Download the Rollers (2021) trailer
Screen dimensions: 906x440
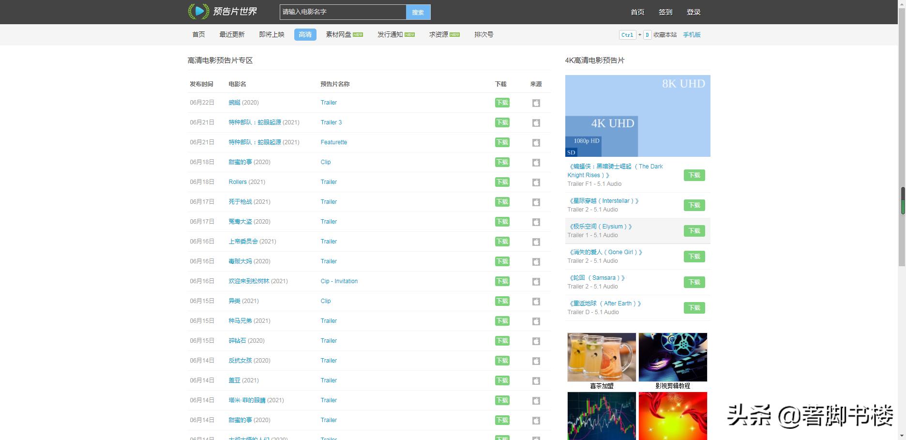[x=502, y=182]
